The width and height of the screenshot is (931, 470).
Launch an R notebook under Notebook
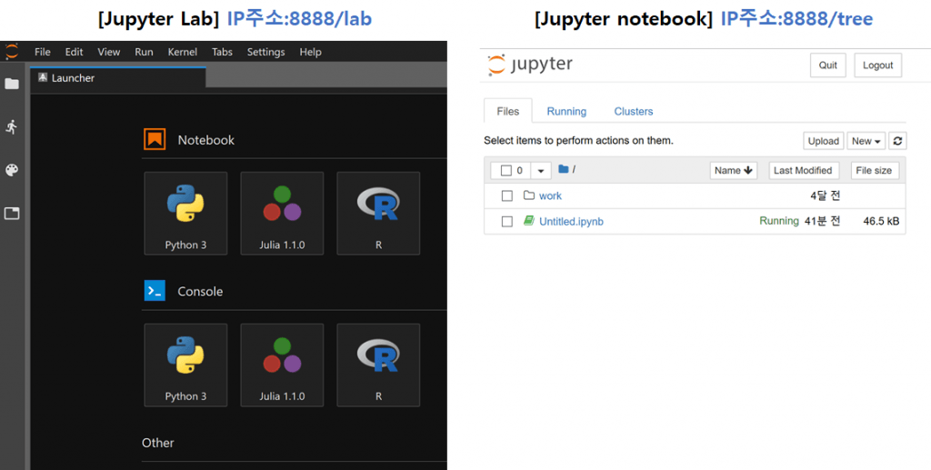point(378,213)
